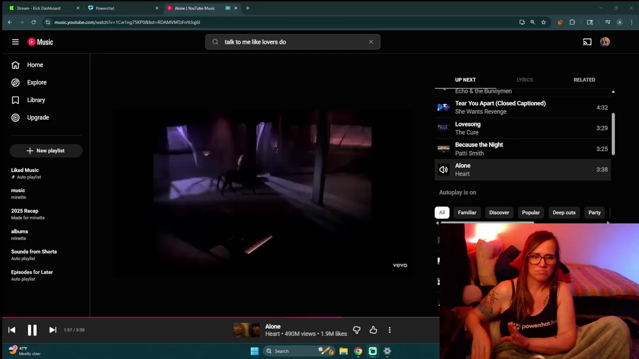Open the Windows Start menu

point(254,351)
